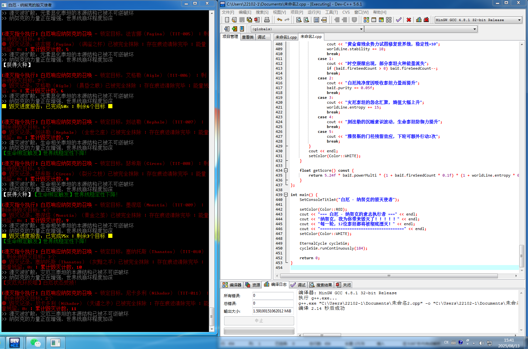Image resolution: width=528 pixels, height=349 pixels.
Task: Open the console window taskbar icon
Action: point(55,343)
